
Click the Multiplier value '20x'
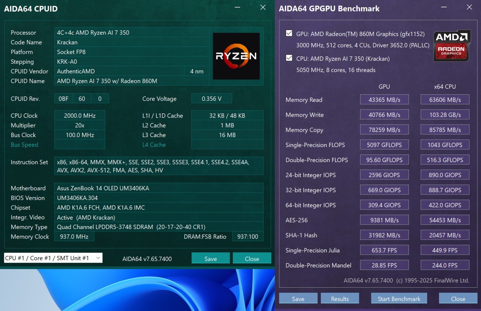(80, 125)
